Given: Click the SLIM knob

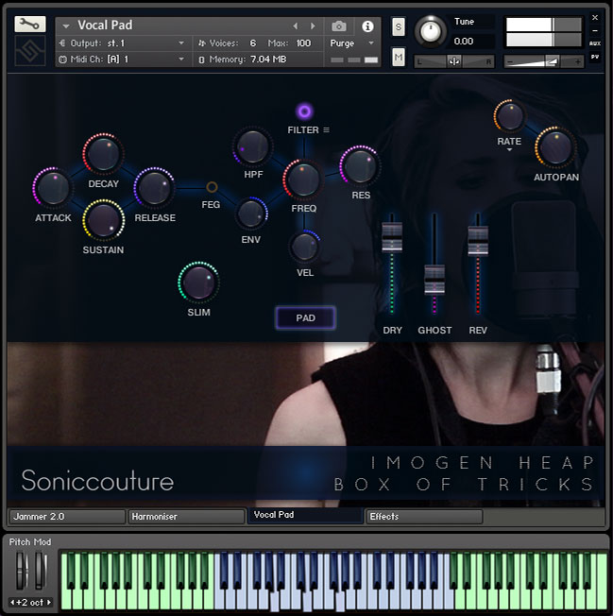Looking at the screenshot, I should point(198,282).
